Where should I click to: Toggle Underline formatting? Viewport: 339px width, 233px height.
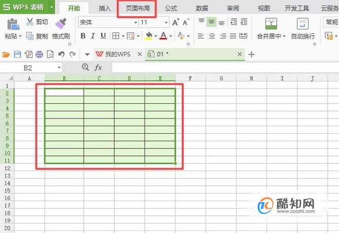[x=103, y=36]
